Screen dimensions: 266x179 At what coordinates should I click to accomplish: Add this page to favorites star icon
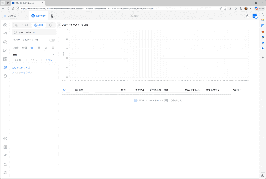[225, 9]
